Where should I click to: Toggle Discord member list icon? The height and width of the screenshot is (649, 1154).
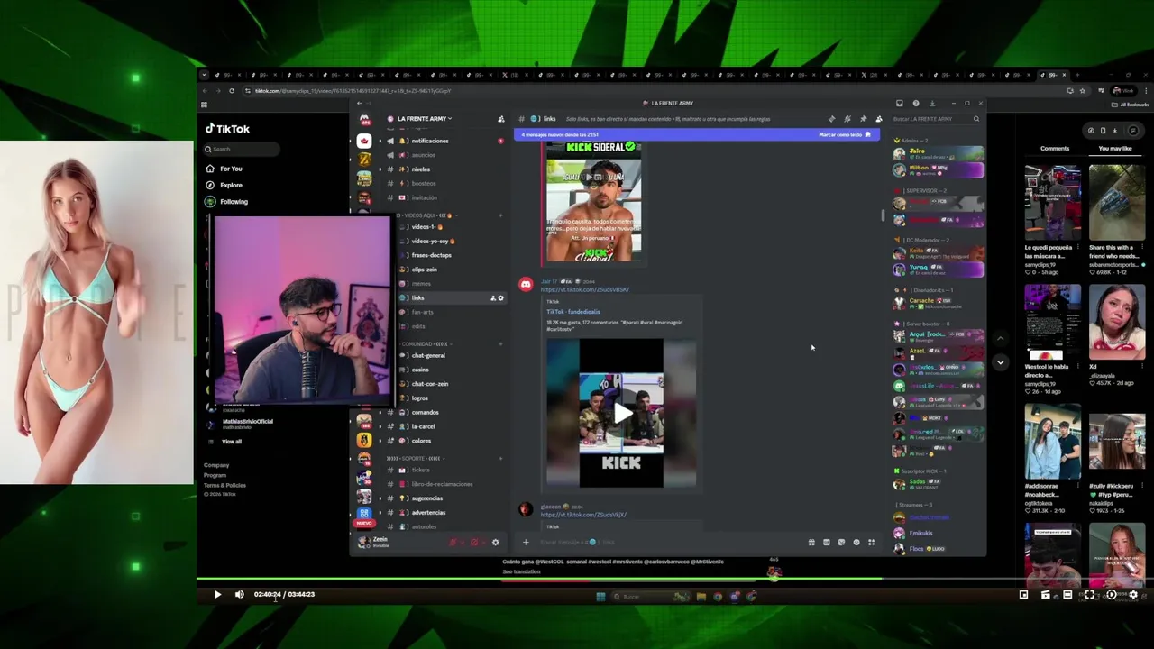879,119
